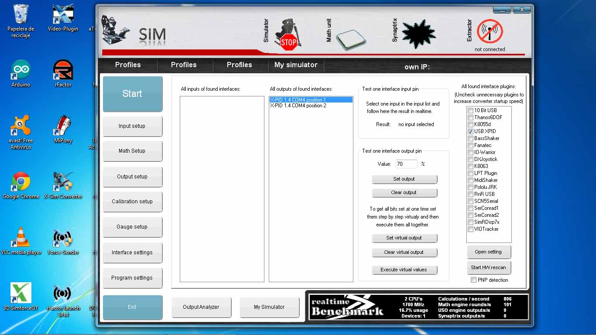The width and height of the screenshot is (596, 335).
Task: Enable the Thanos6DOF plugin checkbox
Action: 470,117
